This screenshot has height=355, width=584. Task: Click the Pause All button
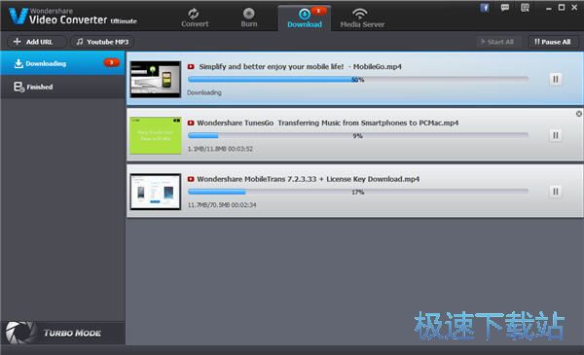click(x=553, y=42)
